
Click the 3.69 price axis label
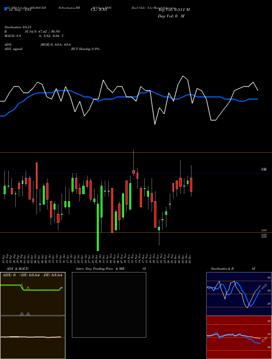coord(264,230)
